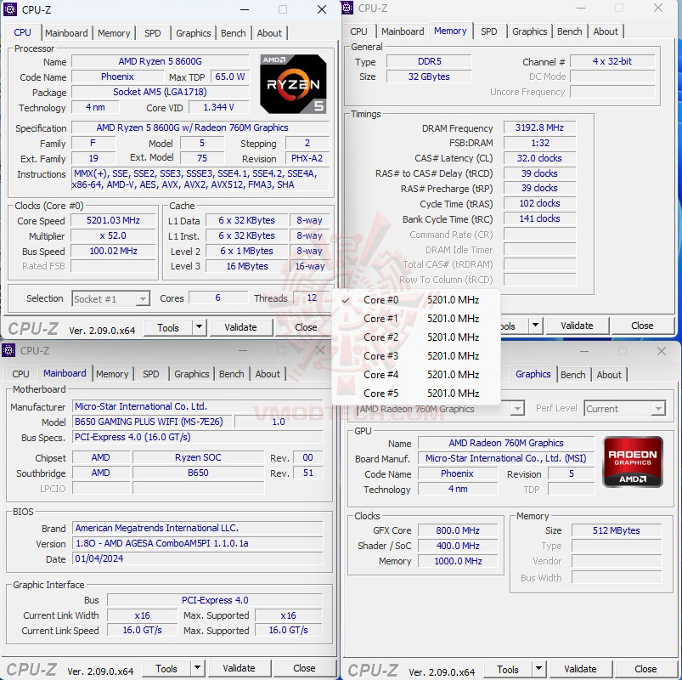This screenshot has height=680, width=682.
Task: Select Core #3 in the core clock menu
Action: [416, 356]
